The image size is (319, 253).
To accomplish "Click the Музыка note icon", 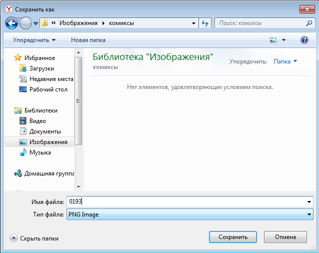I will (23, 152).
